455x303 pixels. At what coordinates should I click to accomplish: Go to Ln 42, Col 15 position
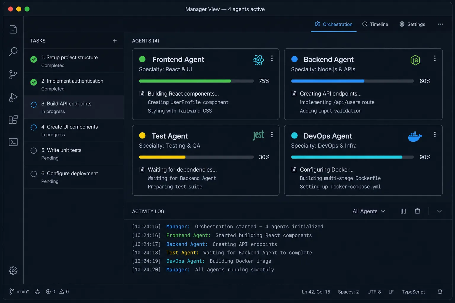pyautogui.click(x=316, y=292)
